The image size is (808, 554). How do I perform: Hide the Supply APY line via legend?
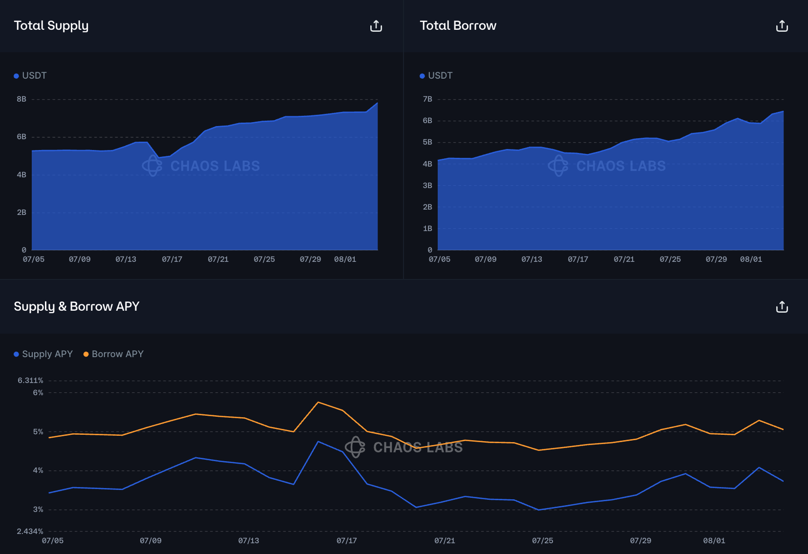(43, 354)
